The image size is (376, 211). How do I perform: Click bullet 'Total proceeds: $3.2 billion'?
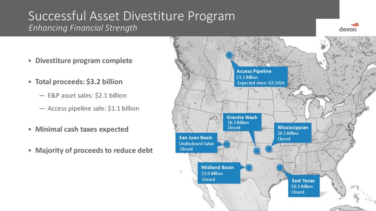pyautogui.click(x=79, y=82)
